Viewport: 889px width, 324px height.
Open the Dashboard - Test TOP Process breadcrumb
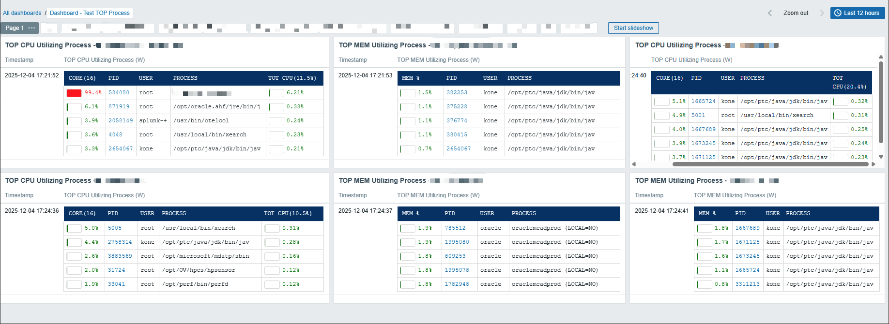click(x=90, y=13)
